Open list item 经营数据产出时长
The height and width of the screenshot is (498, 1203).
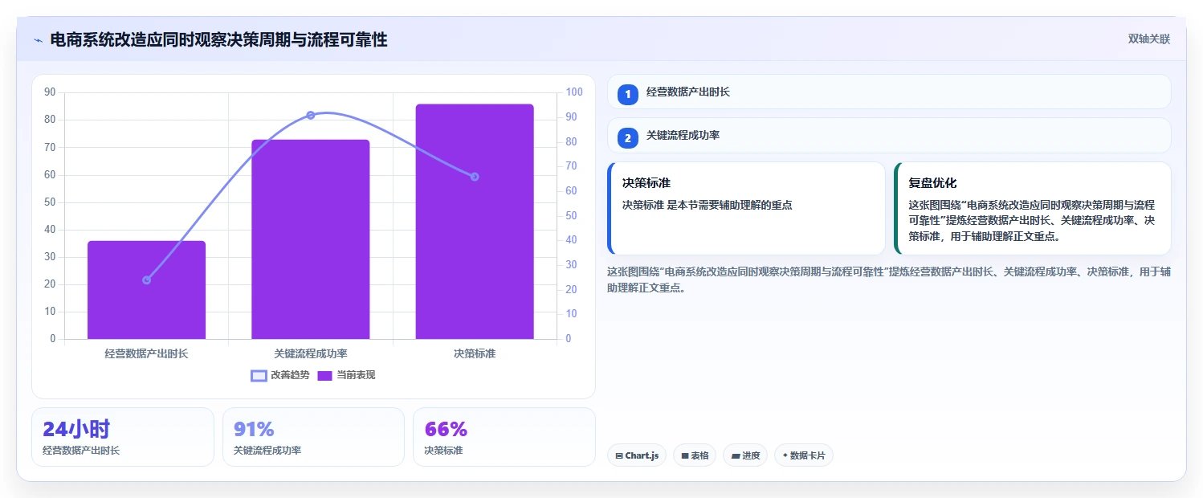tap(889, 92)
